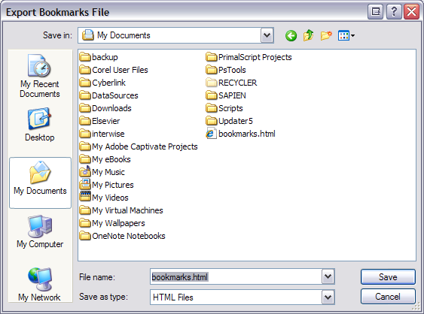424x314 pixels.
Task: Click the question mark help button
Action: click(x=394, y=12)
